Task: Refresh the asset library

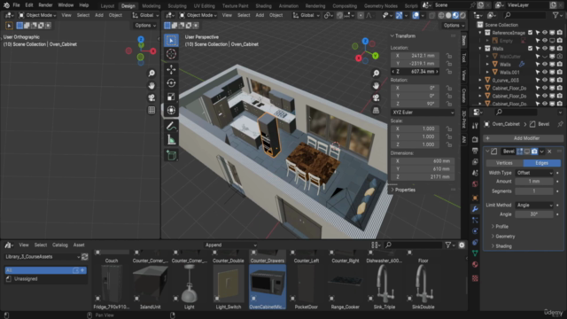Action: [85, 257]
